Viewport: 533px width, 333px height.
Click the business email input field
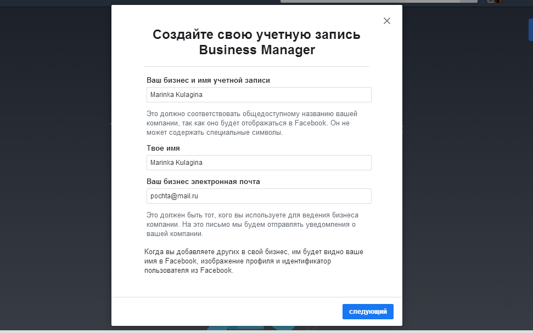click(259, 196)
